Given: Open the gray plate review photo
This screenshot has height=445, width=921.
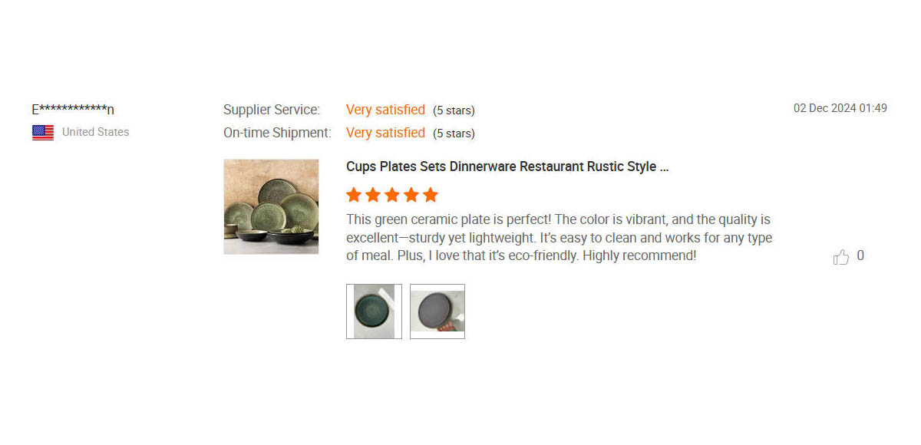Looking at the screenshot, I should (437, 311).
